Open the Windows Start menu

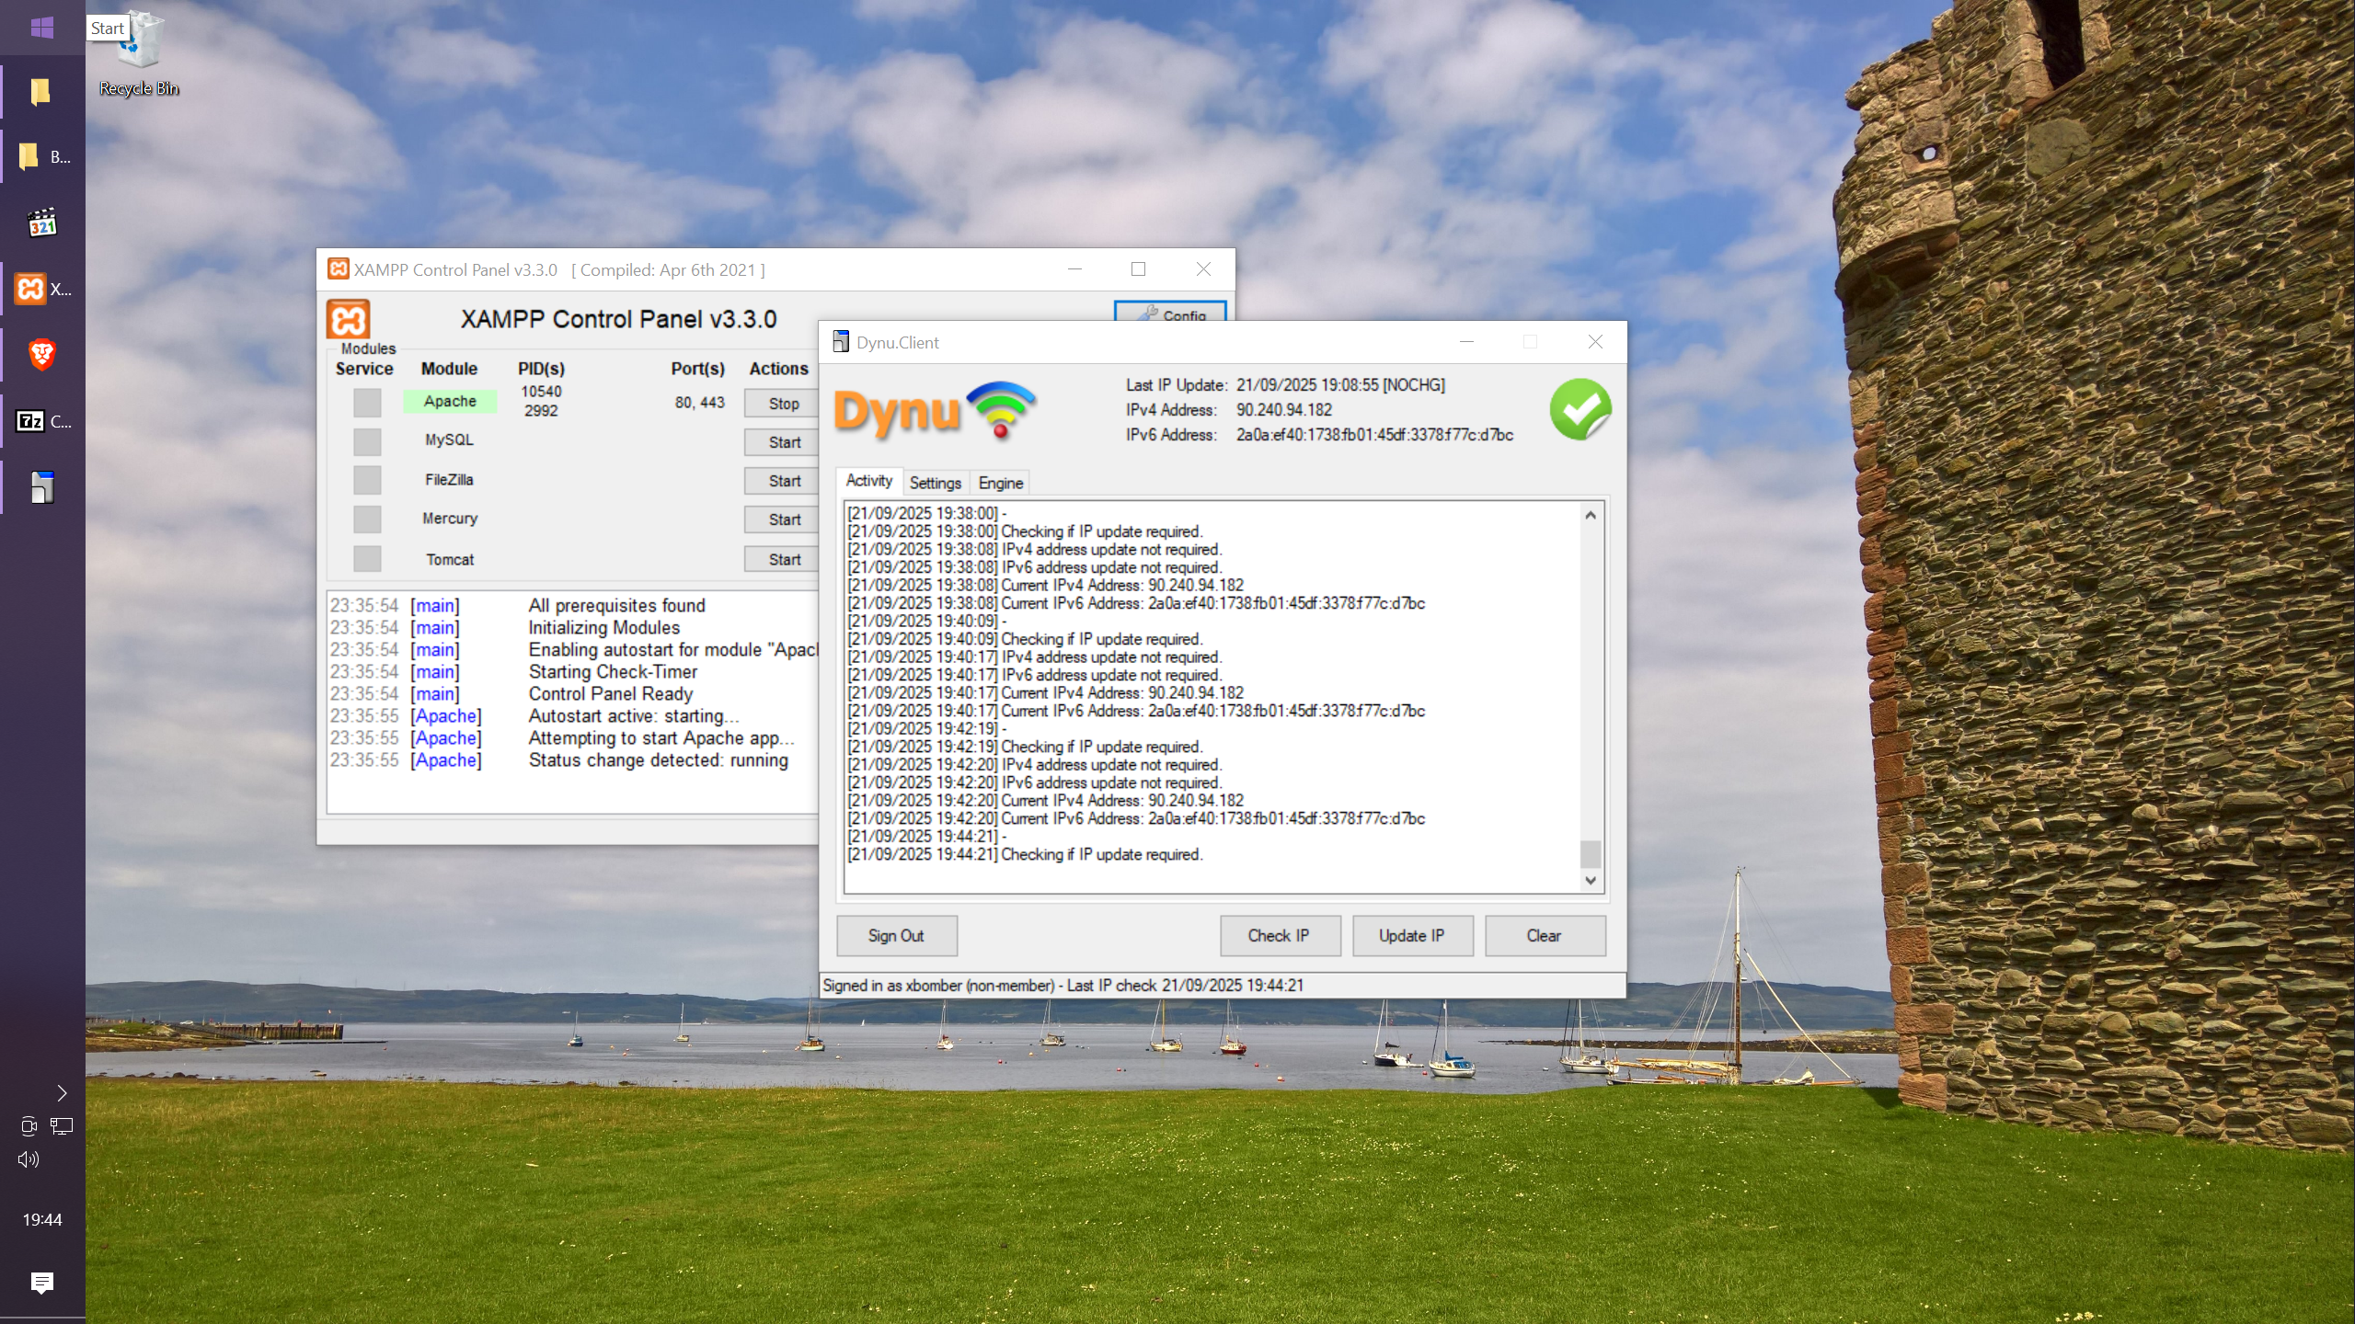(42, 28)
